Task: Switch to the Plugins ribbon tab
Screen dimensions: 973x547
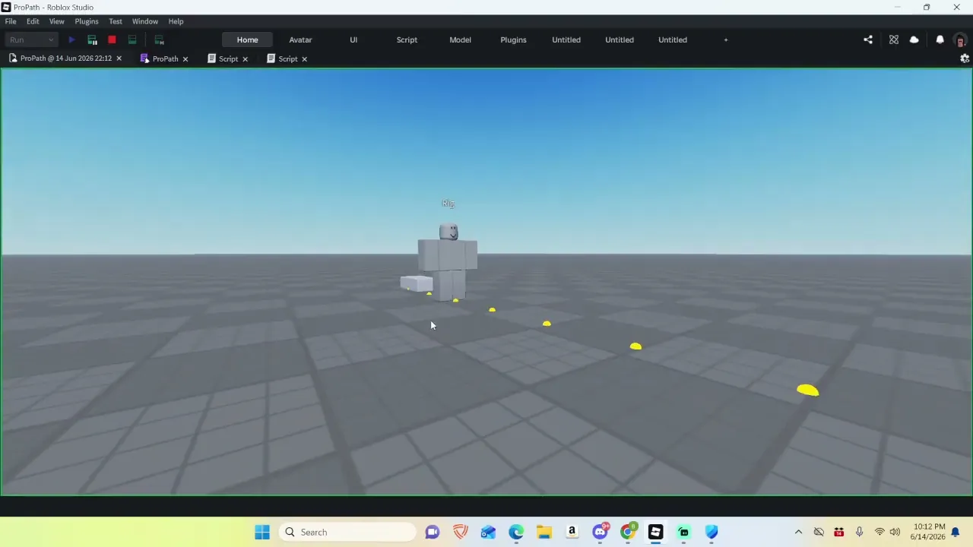Action: (513, 40)
